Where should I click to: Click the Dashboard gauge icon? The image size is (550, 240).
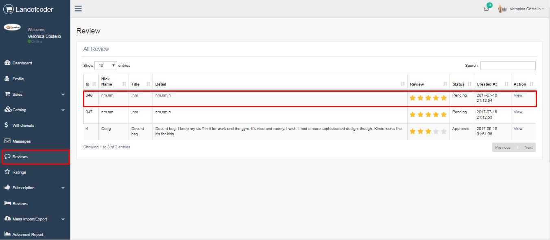pos(7,63)
